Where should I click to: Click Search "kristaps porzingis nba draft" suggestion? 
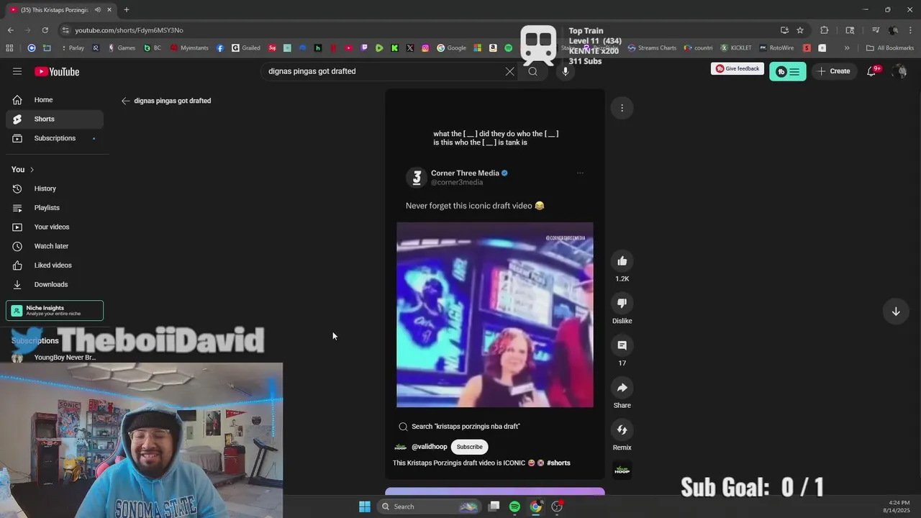point(459,427)
